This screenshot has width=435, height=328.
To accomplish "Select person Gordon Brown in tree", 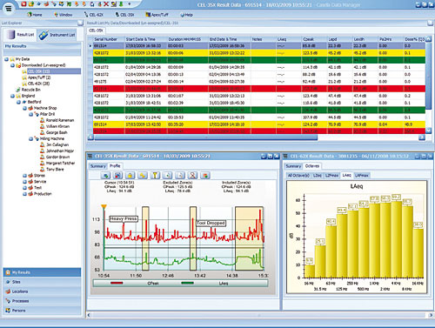I will click(x=57, y=157).
